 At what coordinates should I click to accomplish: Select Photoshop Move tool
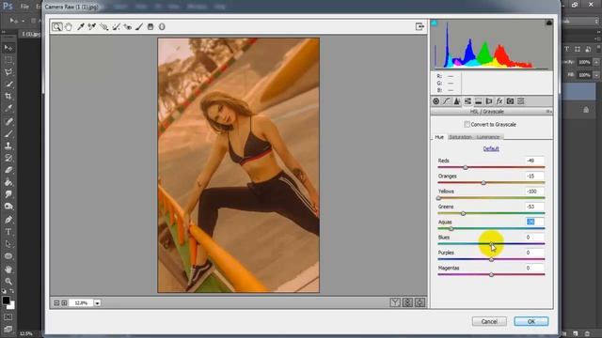pos(8,48)
